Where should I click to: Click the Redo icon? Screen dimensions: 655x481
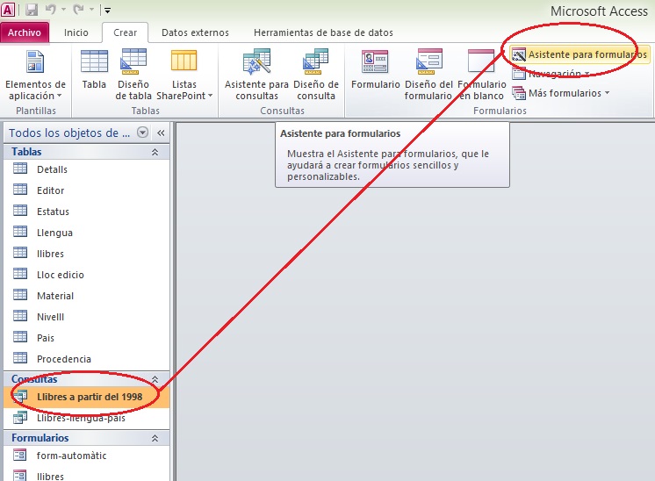(x=78, y=9)
